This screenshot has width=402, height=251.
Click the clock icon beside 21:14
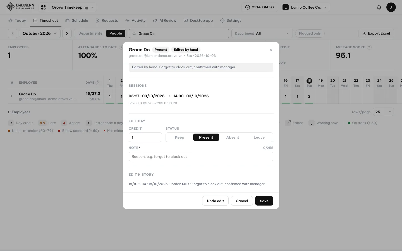click(247, 7)
